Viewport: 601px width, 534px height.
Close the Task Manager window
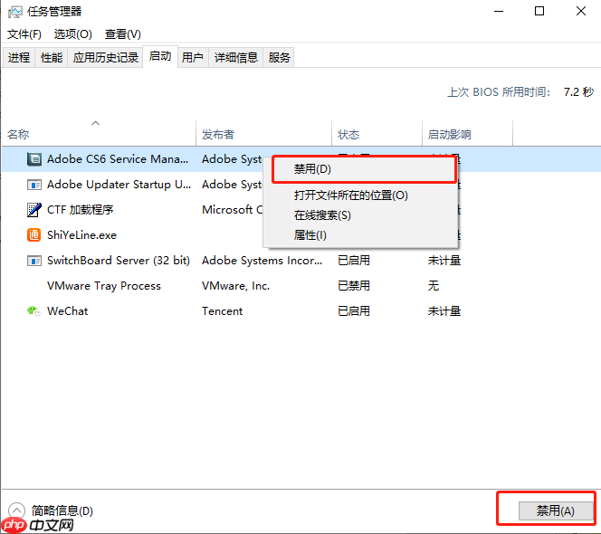click(x=581, y=12)
